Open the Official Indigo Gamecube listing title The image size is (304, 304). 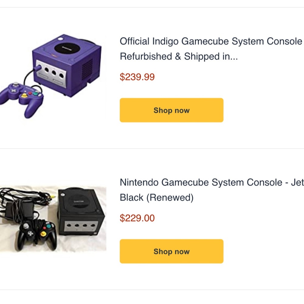click(210, 49)
